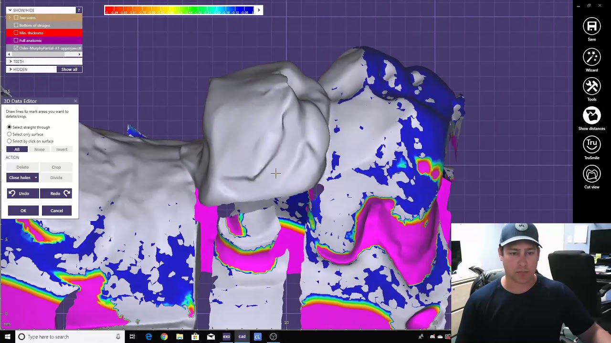Open OneDrive cloud tray icon
This screenshot has height=343, width=611.
click(440, 337)
